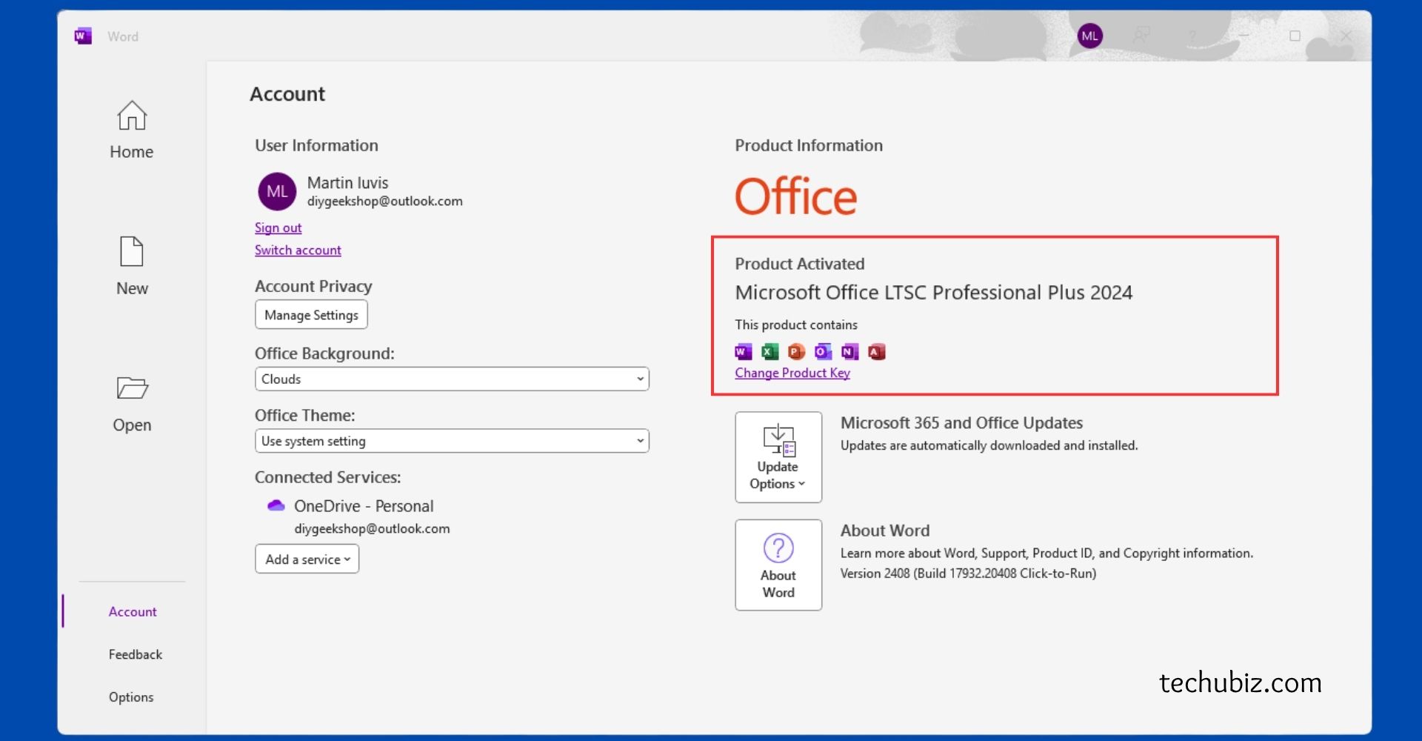Create a New document from sidebar
Screen dimensions: 1422x741
tap(132, 266)
